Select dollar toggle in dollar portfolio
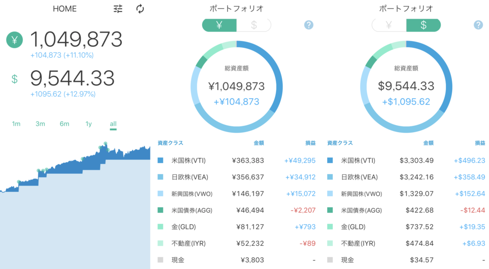Viewport: 489px width, 269px height. tap(424, 25)
